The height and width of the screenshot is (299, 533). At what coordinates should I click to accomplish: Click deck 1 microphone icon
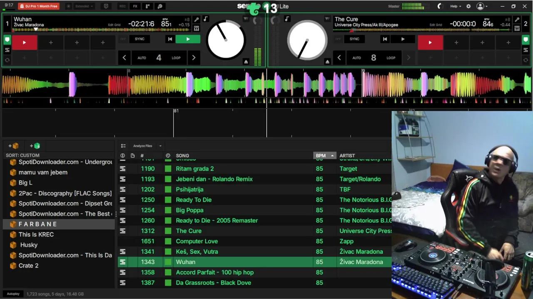click(x=197, y=20)
